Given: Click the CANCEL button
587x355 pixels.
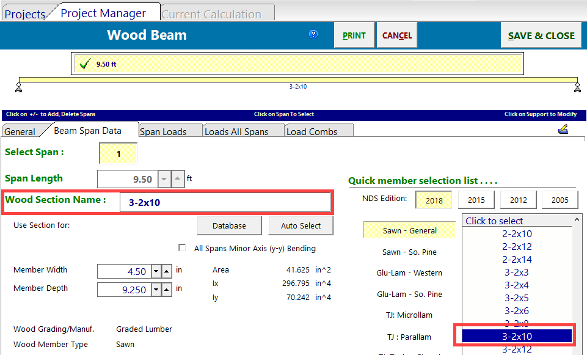Looking at the screenshot, I should [x=397, y=35].
